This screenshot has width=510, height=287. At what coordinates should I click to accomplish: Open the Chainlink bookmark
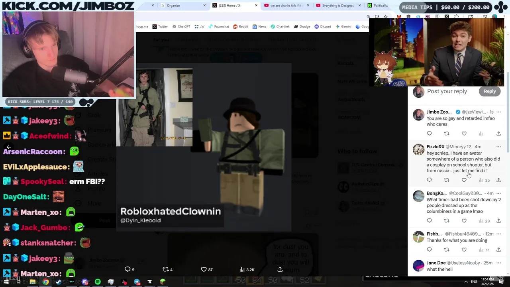[x=280, y=27]
